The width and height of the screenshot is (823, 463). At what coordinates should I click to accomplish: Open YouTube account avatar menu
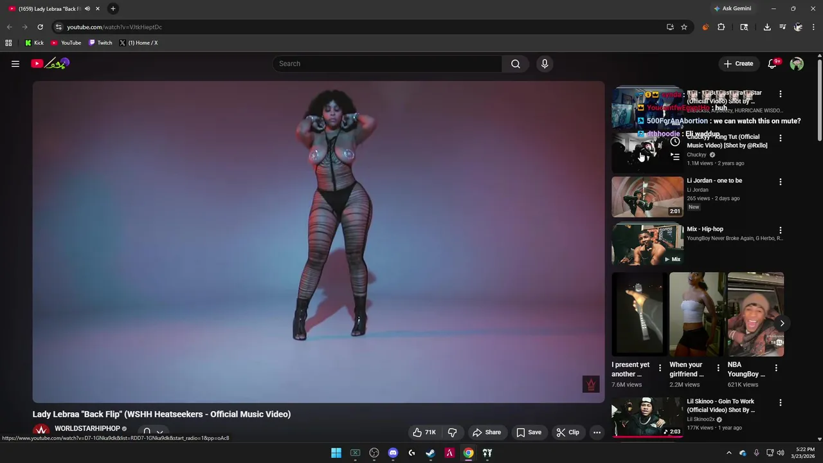(x=797, y=64)
